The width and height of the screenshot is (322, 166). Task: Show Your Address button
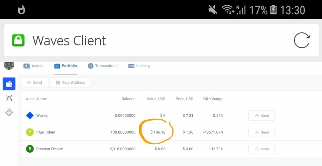click(x=70, y=82)
